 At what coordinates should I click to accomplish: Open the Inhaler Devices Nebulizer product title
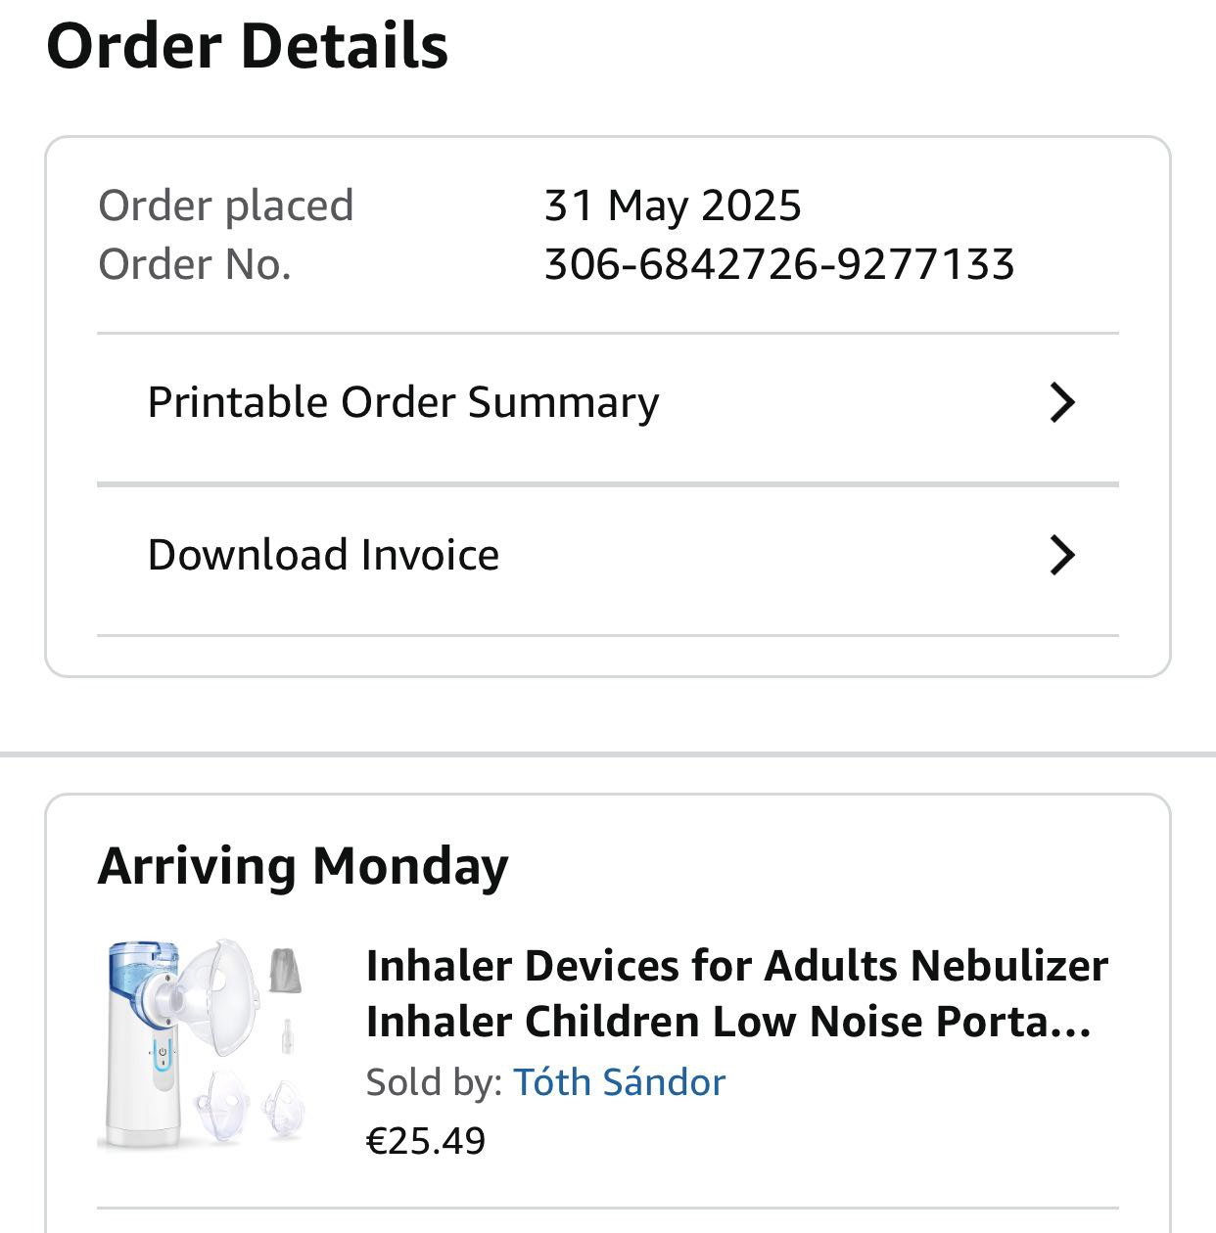[735, 993]
